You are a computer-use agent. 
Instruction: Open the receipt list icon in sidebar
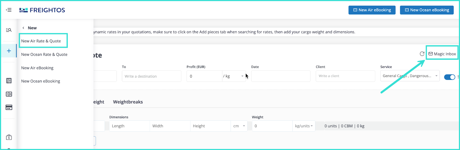pyautogui.click(x=9, y=81)
